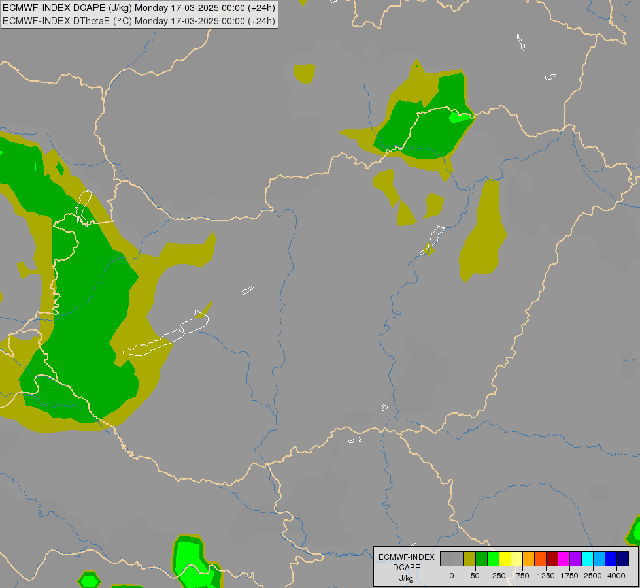Select the navy swatch right of 4000

623,559
